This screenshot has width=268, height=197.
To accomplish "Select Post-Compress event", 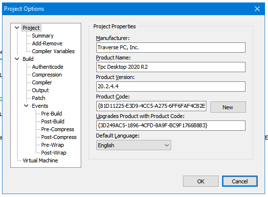I will pos(59,138).
